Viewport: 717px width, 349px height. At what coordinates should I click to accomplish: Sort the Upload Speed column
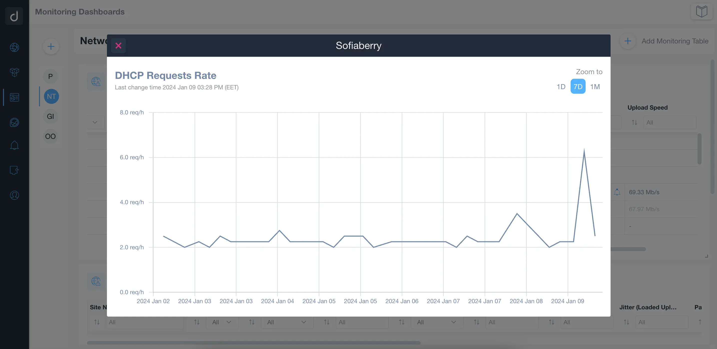click(634, 122)
